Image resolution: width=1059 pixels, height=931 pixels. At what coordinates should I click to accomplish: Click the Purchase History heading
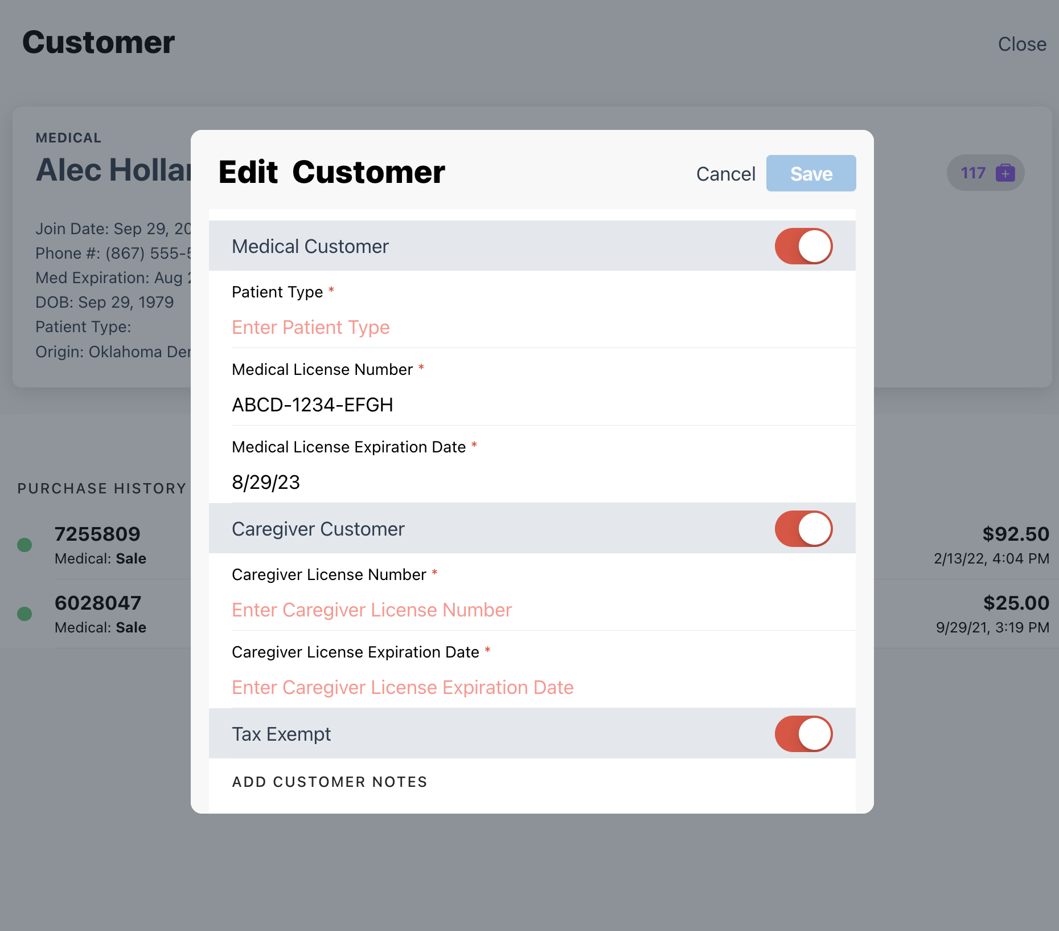pyautogui.click(x=102, y=489)
